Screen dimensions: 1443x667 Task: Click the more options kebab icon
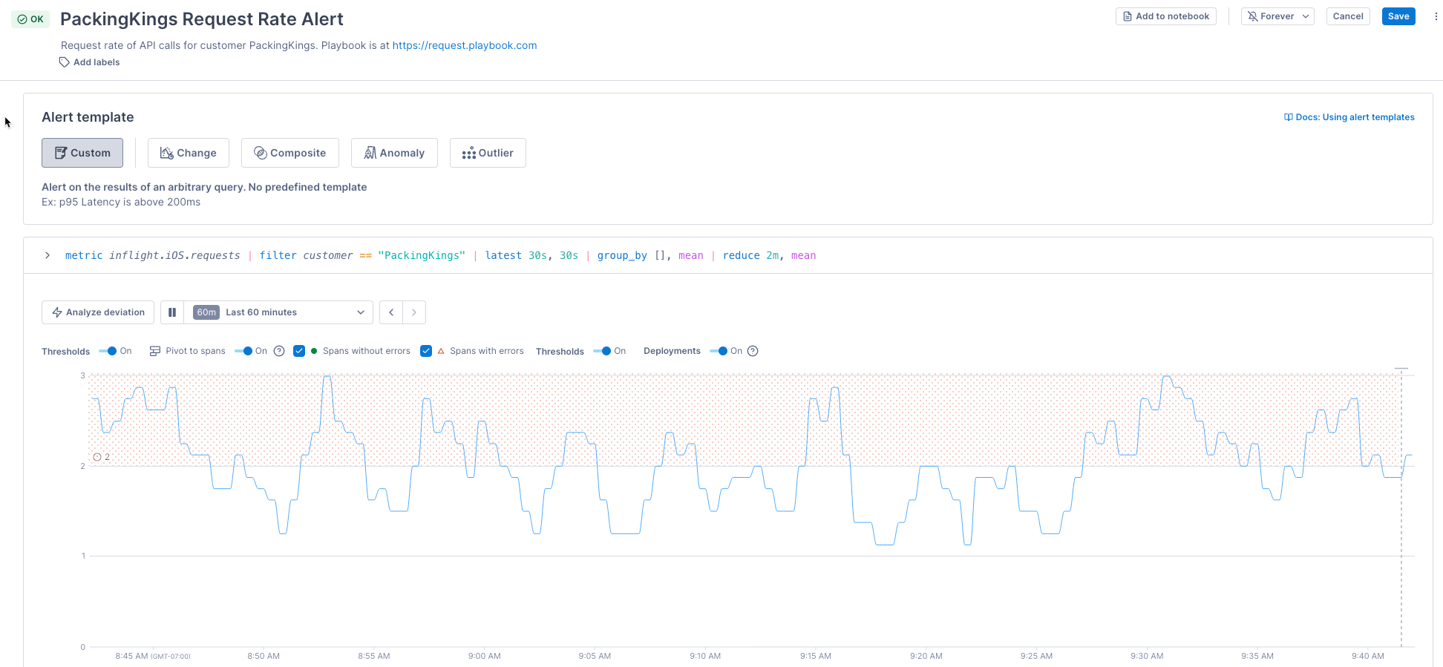click(x=1435, y=16)
